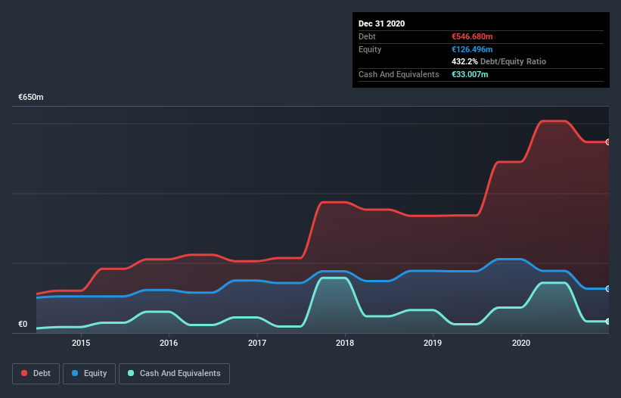Click the Dec 31 2020 tooltip date

[381, 23]
